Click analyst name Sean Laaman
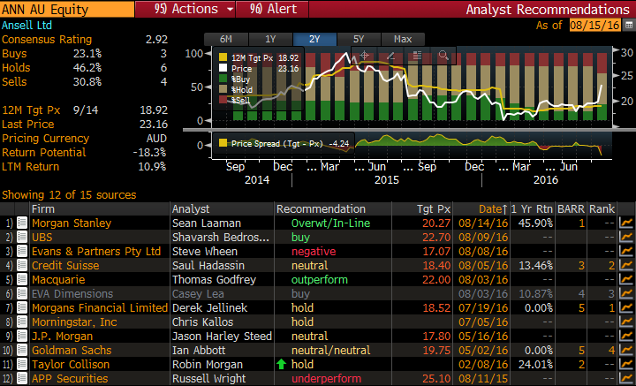Screen dimensions: 636x386 [207, 223]
